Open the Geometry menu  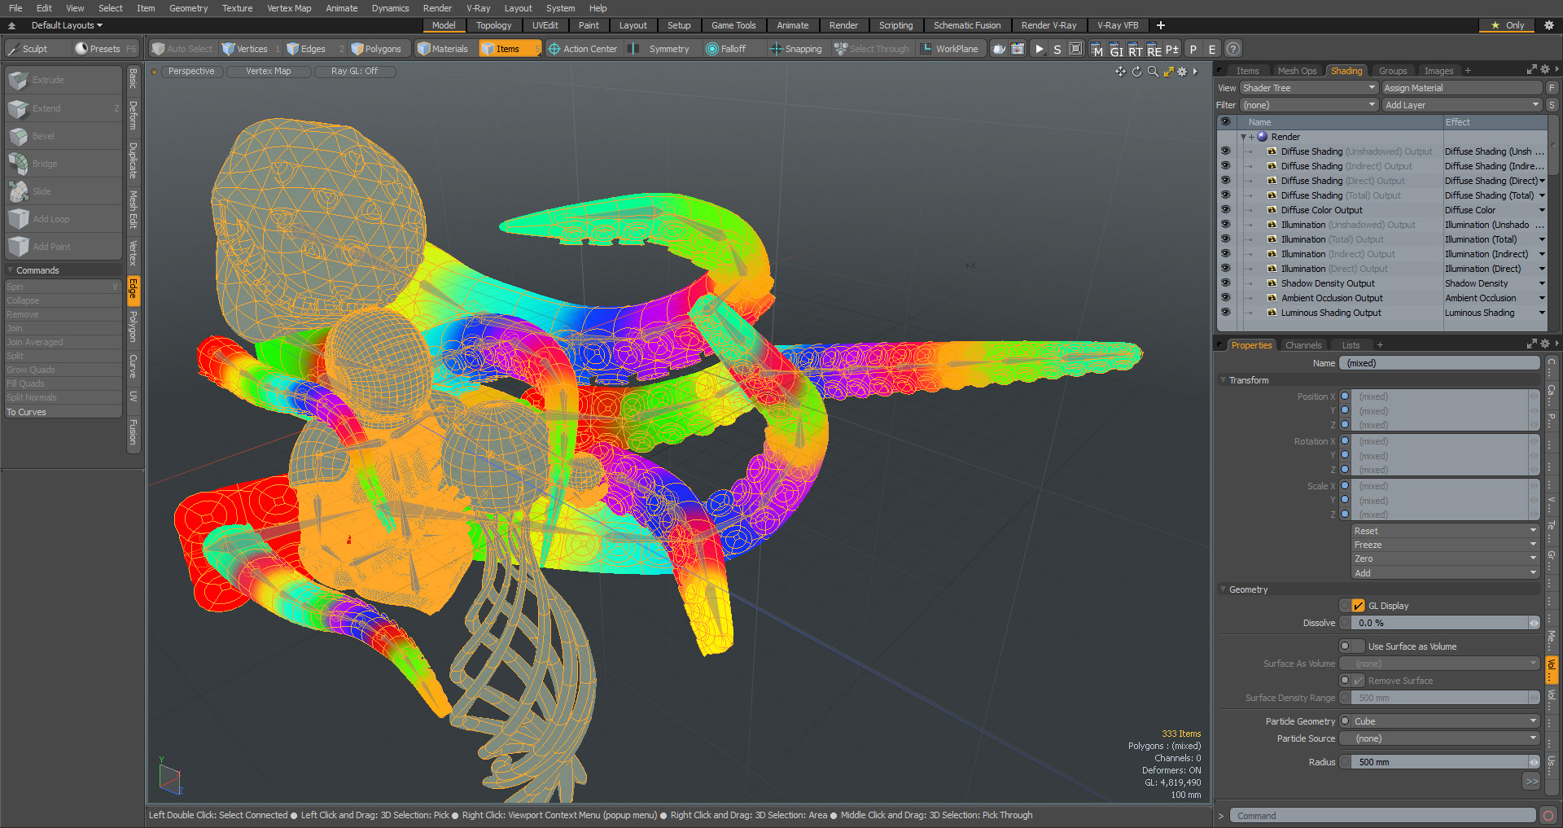click(188, 8)
